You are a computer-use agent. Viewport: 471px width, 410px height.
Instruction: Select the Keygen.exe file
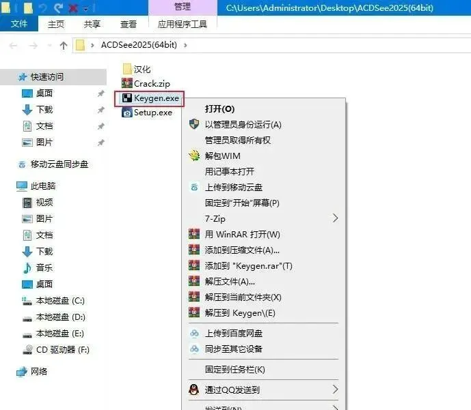[150, 98]
